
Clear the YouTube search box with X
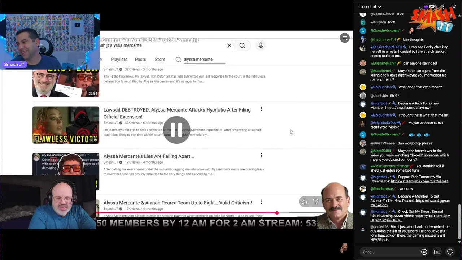[x=229, y=45]
